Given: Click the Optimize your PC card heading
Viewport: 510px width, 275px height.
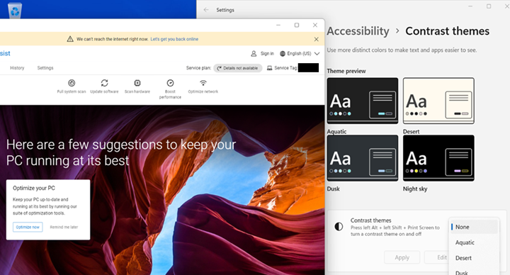Looking at the screenshot, I should tap(34, 188).
